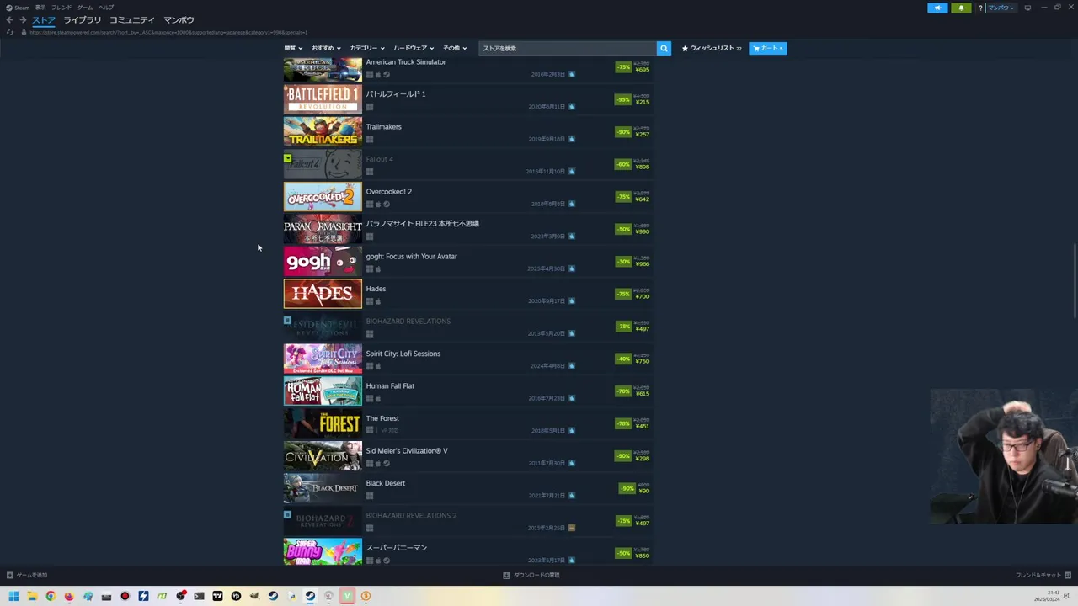Viewport: 1078px width, 606px height.
Task: Click the discount badge on Overcooked! 2 row
Action: [x=623, y=197]
